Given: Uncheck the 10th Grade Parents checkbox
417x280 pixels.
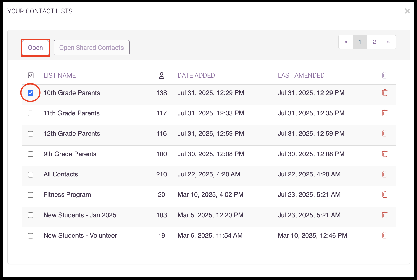Looking at the screenshot, I should 31,93.
